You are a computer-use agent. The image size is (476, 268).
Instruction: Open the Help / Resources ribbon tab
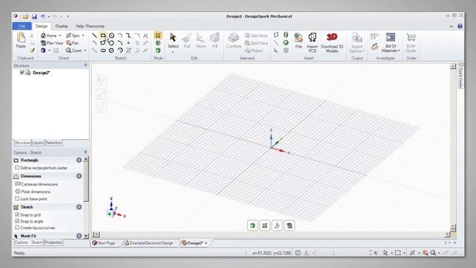(x=90, y=26)
